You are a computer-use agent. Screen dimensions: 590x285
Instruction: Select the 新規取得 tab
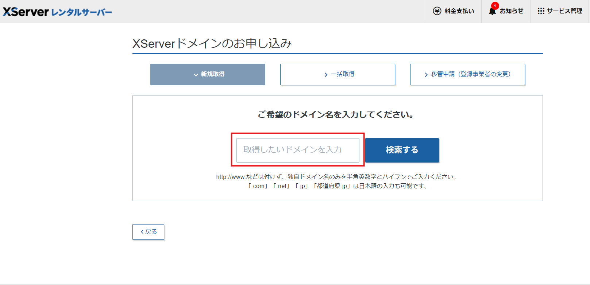point(208,74)
